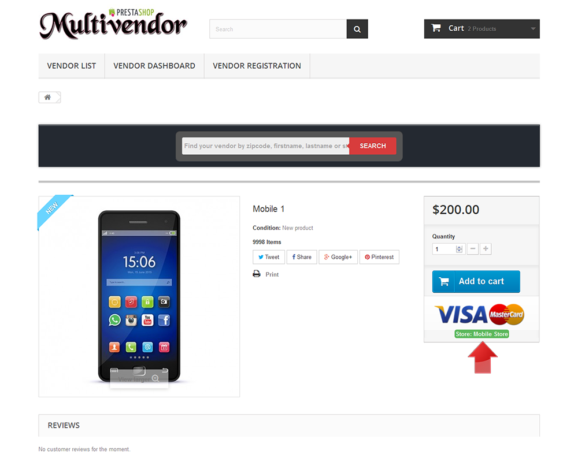Click the magnifier search icon button
This screenshot has width=578, height=473.
[x=357, y=29]
